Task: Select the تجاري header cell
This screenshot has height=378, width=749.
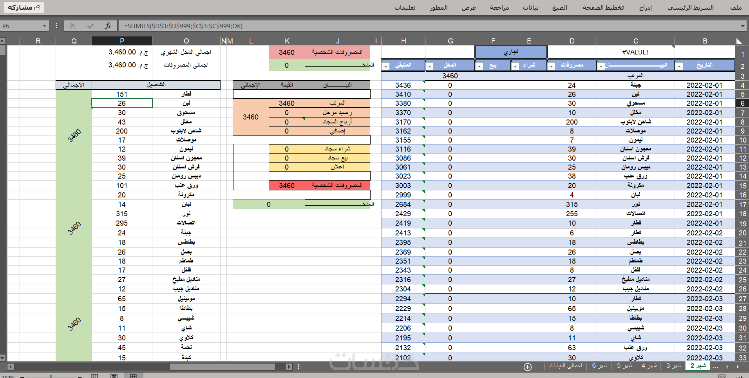Action: pos(511,52)
